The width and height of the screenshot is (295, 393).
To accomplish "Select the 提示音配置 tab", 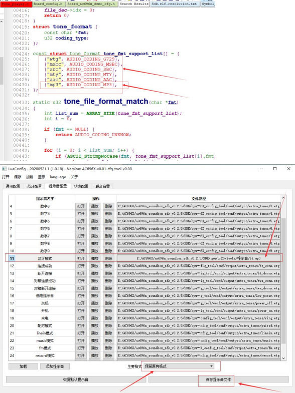I will point(58,186).
